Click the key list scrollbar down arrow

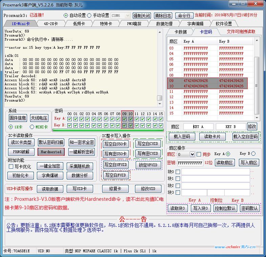coord(257,117)
